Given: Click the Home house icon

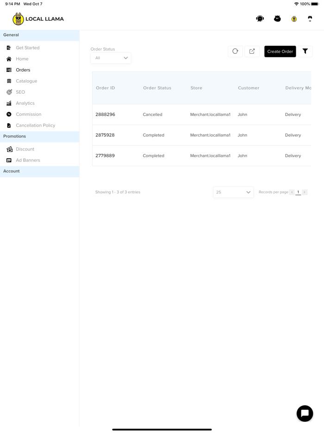Looking at the screenshot, I should pyautogui.click(x=9, y=59).
